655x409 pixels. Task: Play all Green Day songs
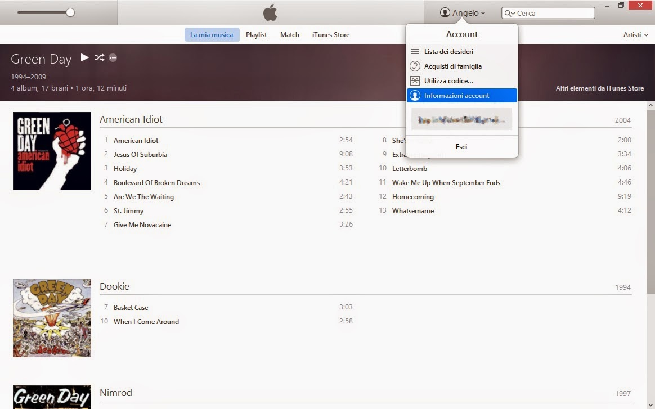pyautogui.click(x=85, y=57)
